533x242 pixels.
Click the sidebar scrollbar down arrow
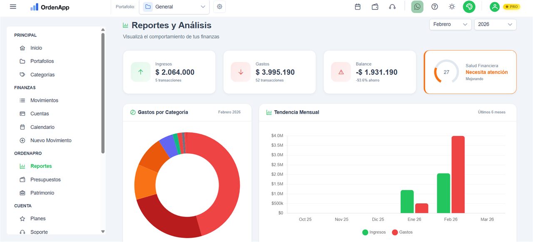tap(102, 232)
